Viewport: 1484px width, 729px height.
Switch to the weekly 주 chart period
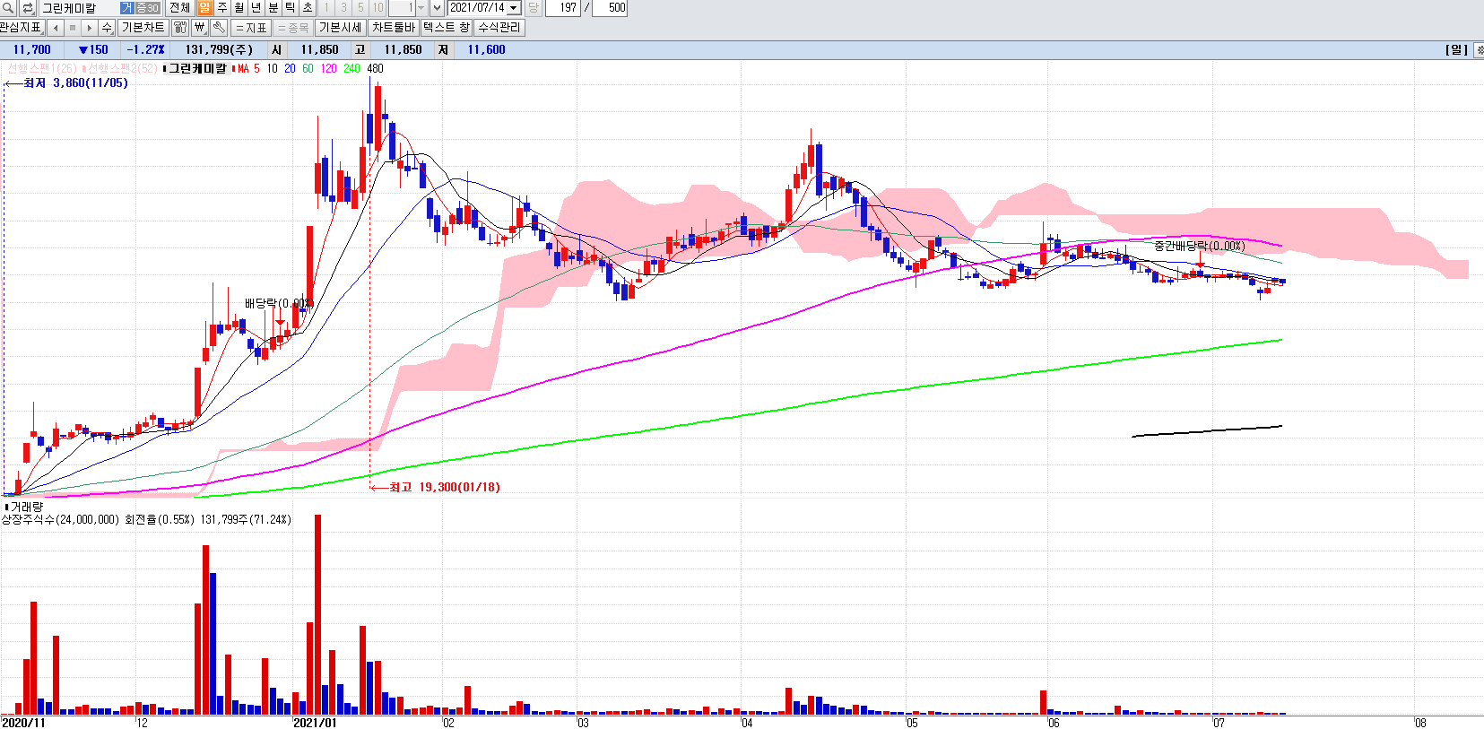221,8
